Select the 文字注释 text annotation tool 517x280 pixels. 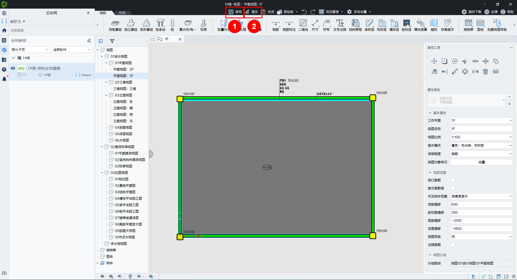tap(340, 25)
